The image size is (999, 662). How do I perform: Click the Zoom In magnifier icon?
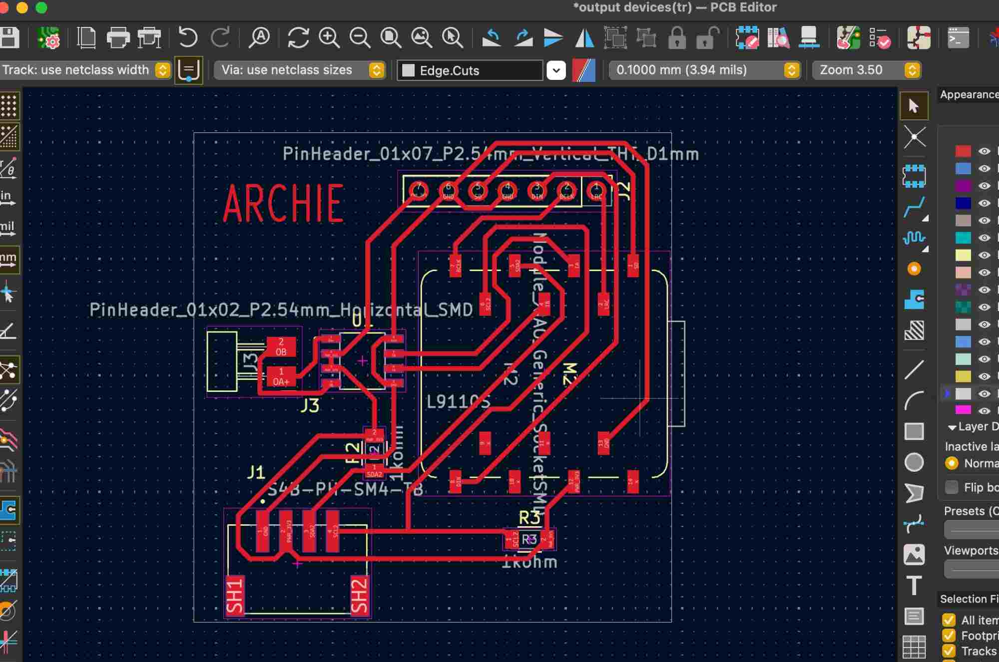pos(329,38)
